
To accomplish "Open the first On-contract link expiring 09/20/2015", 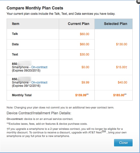I will point(39,67).
